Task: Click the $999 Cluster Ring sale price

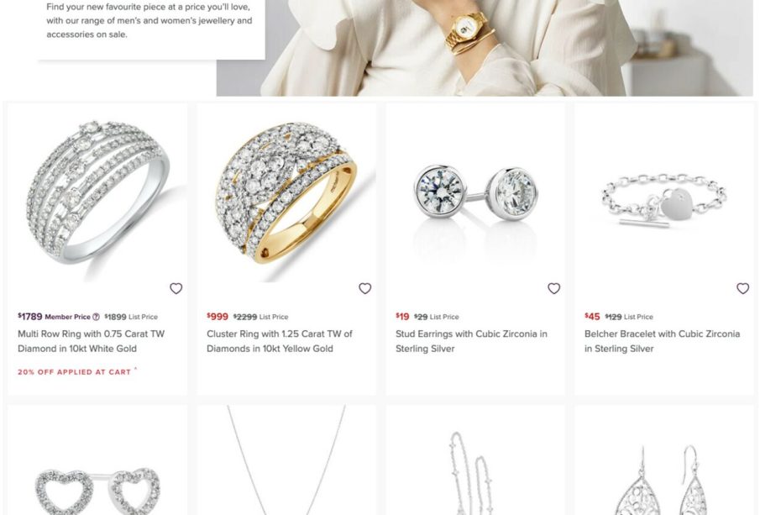Action: point(218,316)
